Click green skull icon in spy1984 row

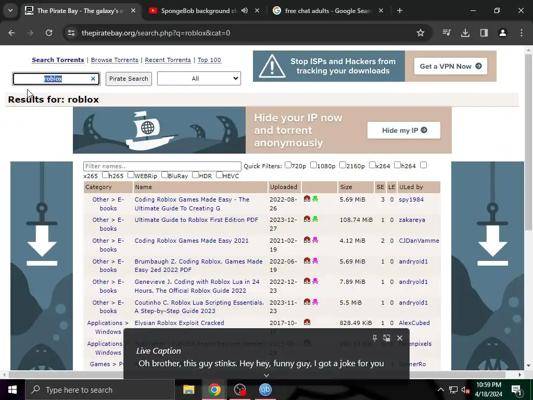(315, 198)
